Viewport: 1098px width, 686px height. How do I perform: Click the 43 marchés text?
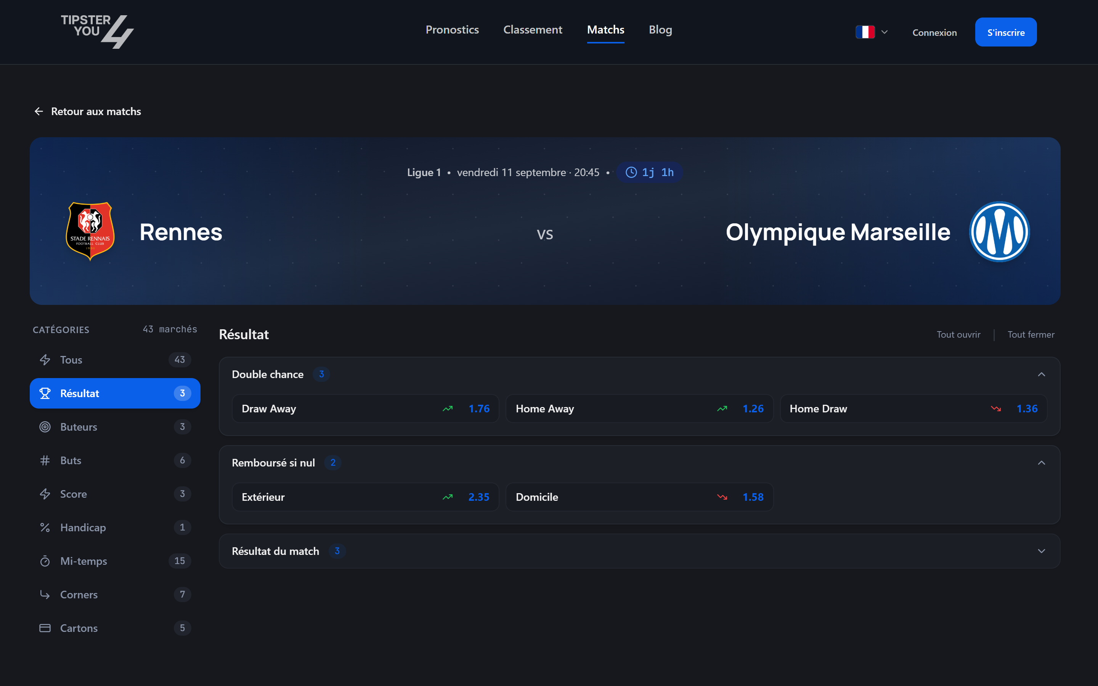170,329
